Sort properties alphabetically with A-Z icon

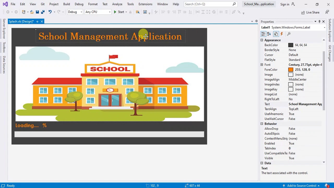269,34
